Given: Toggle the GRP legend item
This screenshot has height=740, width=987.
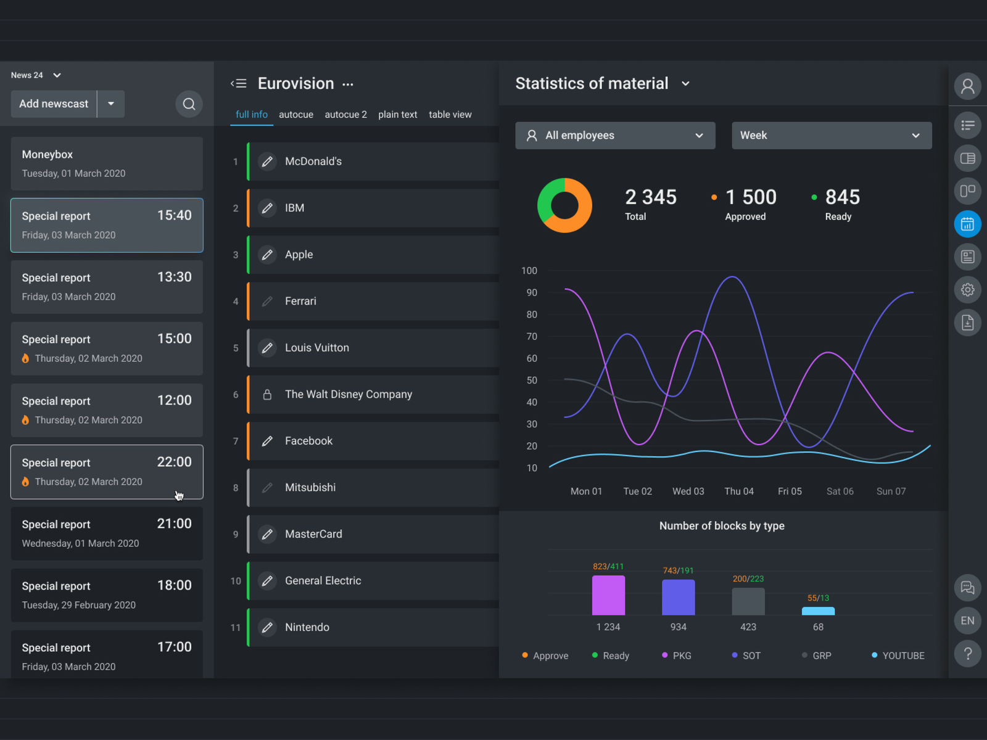Looking at the screenshot, I should coord(817,656).
